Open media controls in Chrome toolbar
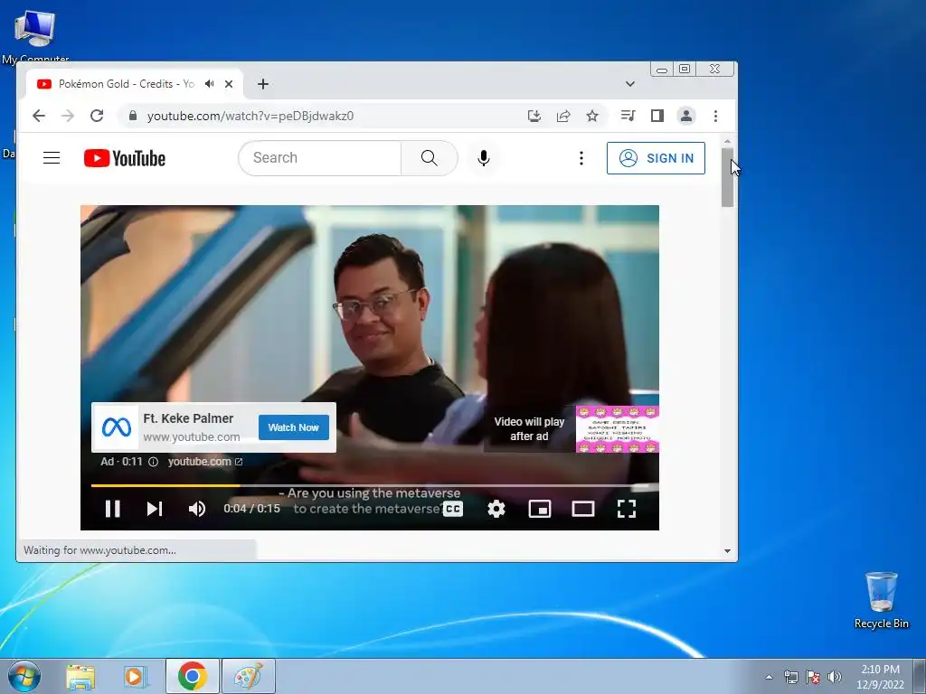The image size is (926, 694). click(x=628, y=116)
